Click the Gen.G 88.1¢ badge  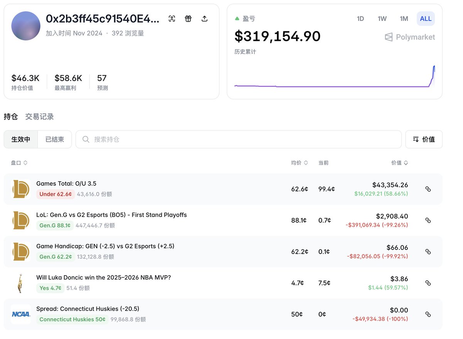point(55,225)
